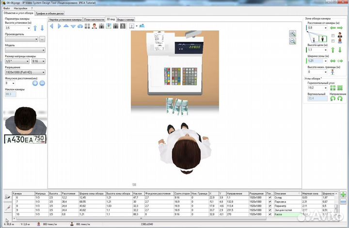Increase focal length with plus icon
This screenshot has width=349, height=228.
[x=35, y=83]
